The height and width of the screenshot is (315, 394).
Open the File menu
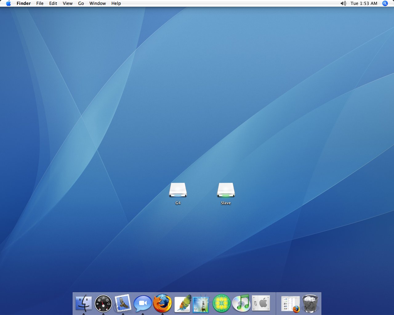pos(40,3)
